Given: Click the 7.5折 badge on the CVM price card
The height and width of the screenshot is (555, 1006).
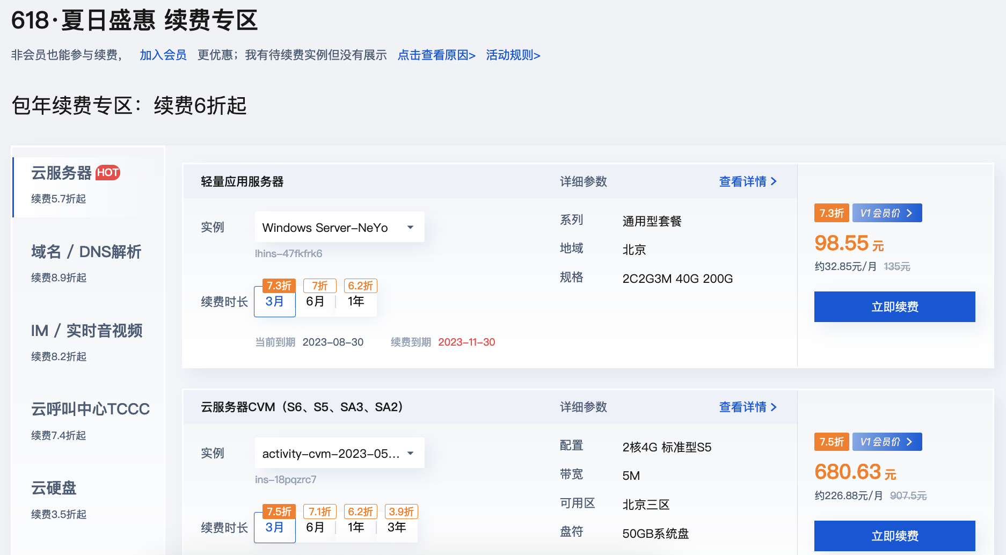Looking at the screenshot, I should (x=832, y=441).
